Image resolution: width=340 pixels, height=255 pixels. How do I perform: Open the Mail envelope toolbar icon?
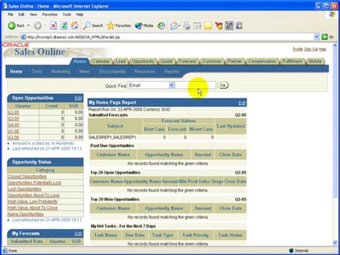[x=174, y=25]
